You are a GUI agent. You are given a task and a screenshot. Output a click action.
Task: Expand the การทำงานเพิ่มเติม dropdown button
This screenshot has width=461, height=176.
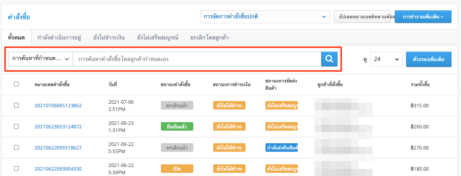click(423, 17)
